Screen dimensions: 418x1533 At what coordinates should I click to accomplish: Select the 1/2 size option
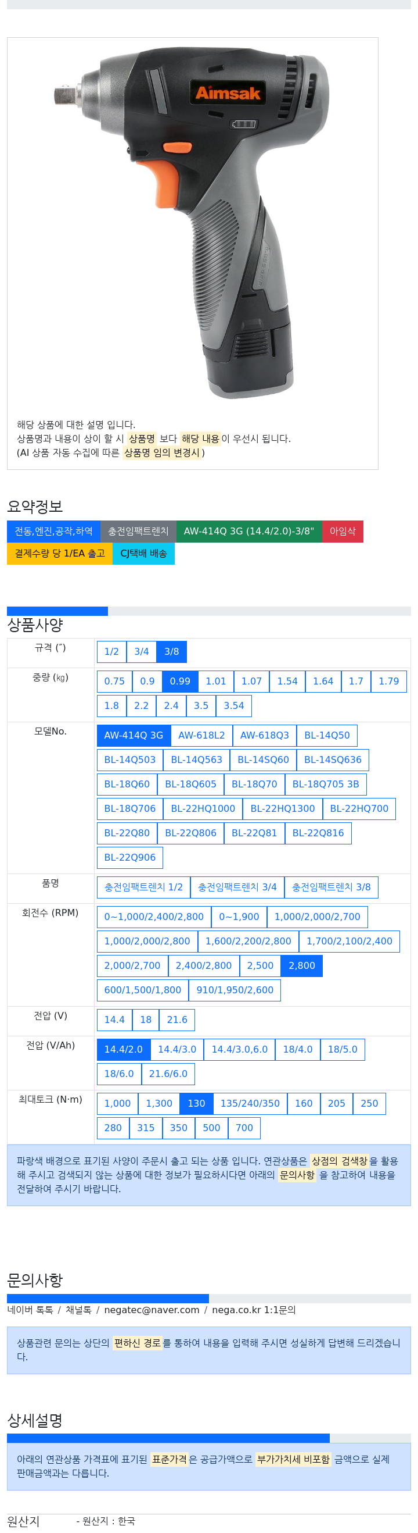pos(111,652)
